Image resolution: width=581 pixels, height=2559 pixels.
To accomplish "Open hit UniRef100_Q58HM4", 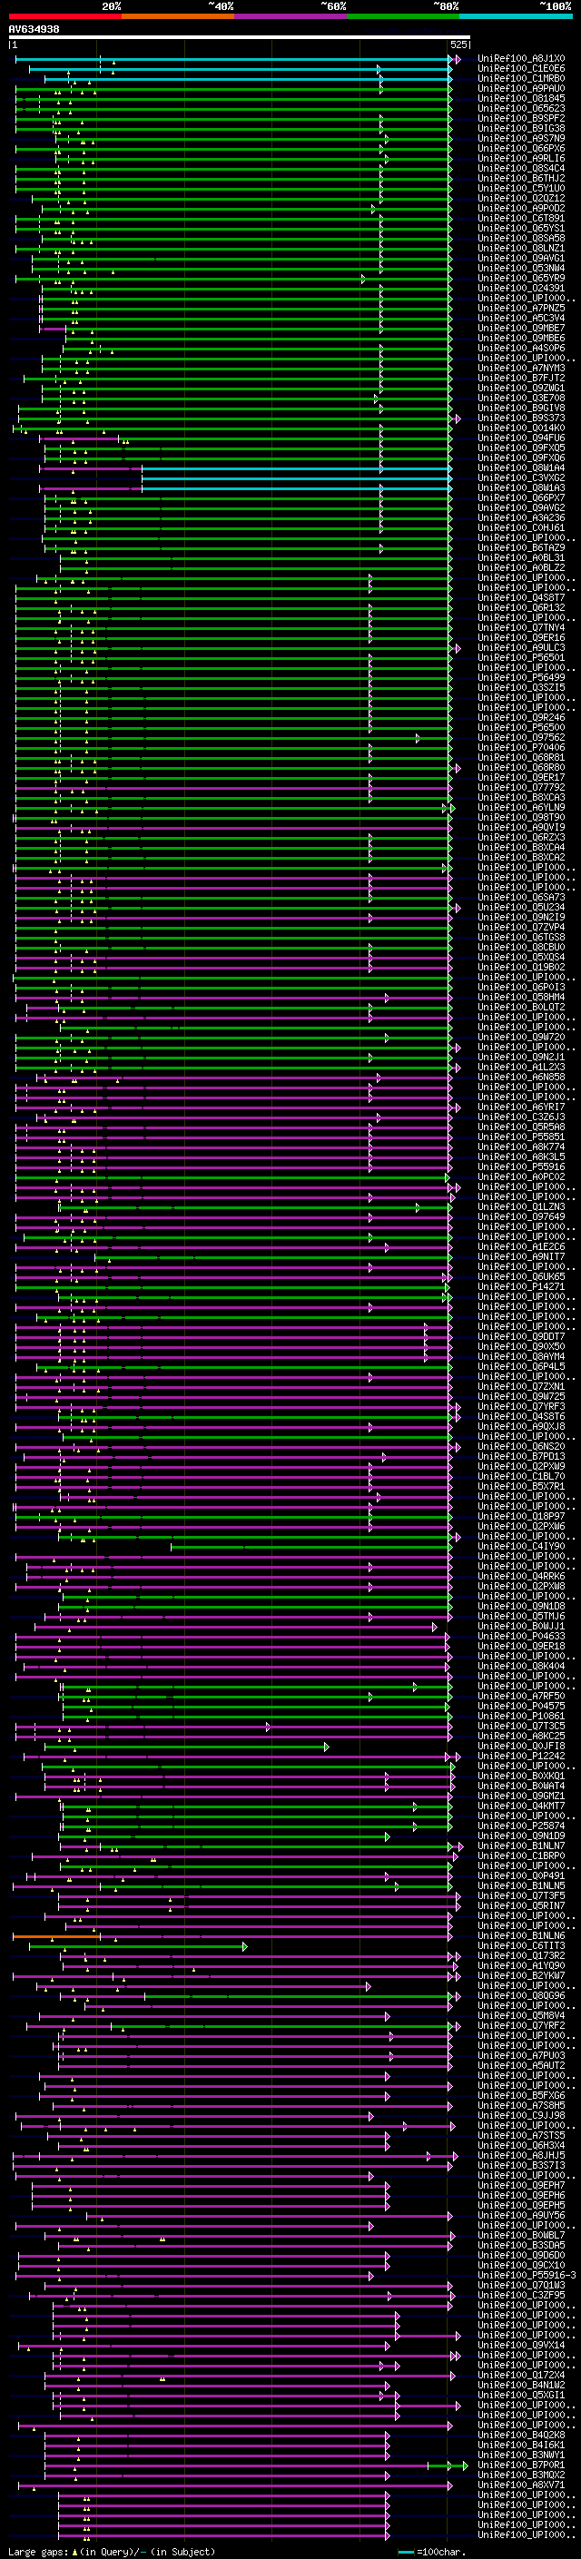I will click(521, 998).
